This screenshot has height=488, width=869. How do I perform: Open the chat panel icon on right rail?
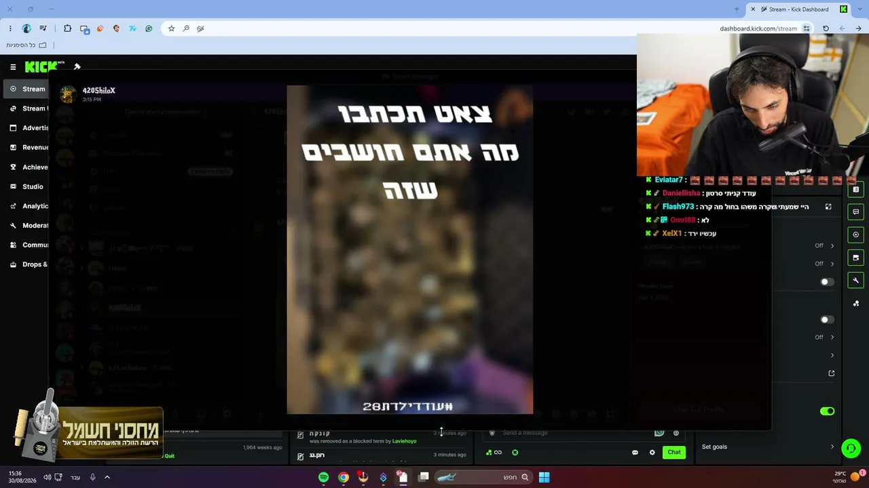click(x=855, y=212)
